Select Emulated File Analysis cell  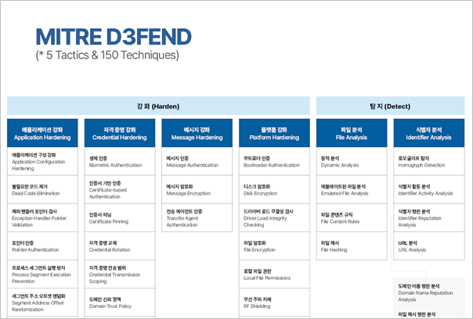(352, 190)
